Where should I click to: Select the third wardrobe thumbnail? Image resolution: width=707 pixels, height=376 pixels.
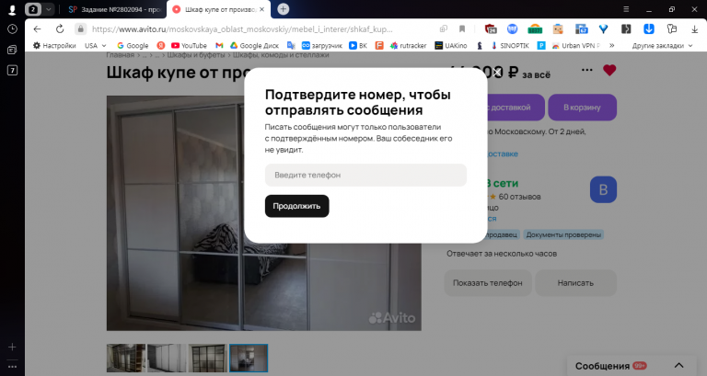pos(207,358)
